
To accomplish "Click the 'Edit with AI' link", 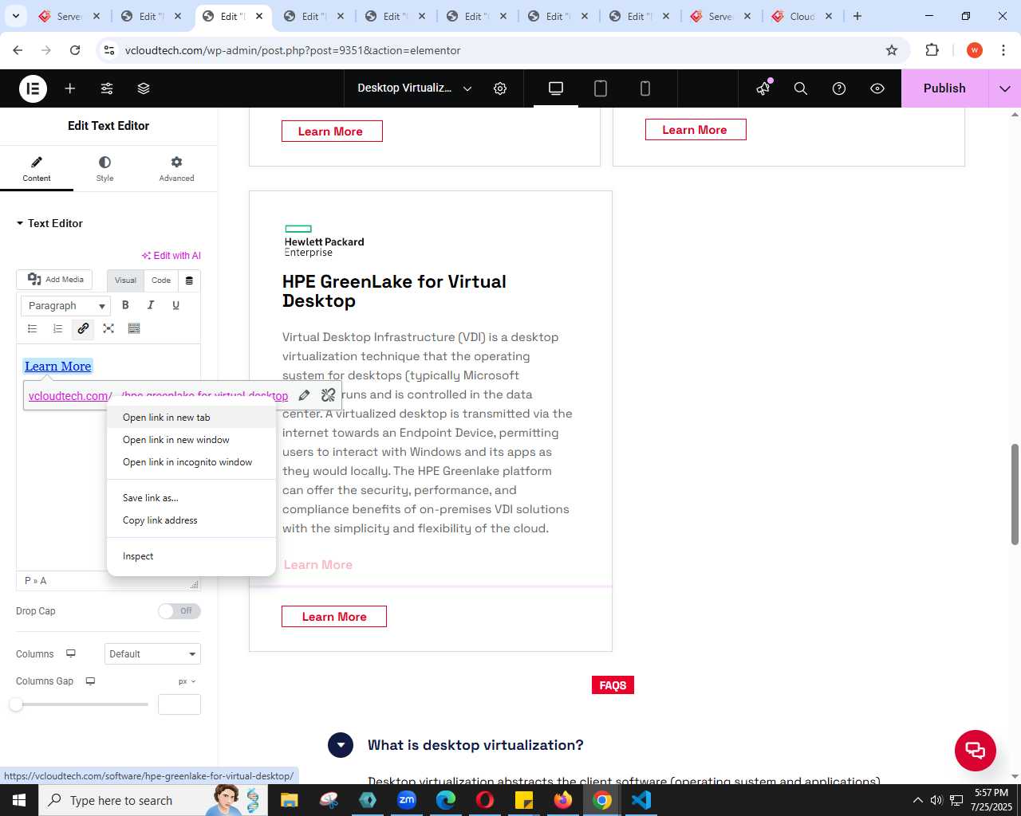I will [171, 256].
